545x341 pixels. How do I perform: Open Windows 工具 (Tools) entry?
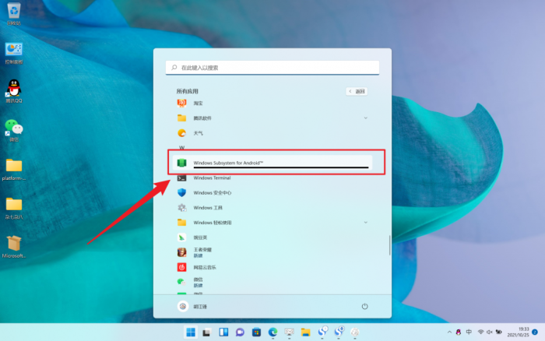207,208
